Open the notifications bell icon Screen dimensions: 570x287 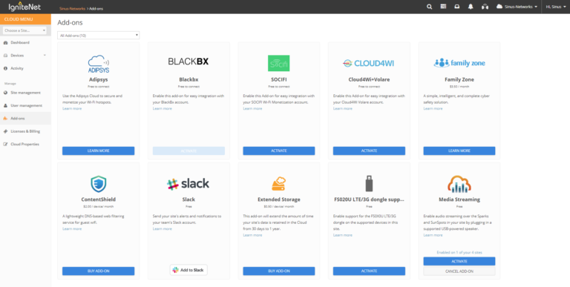click(x=471, y=7)
